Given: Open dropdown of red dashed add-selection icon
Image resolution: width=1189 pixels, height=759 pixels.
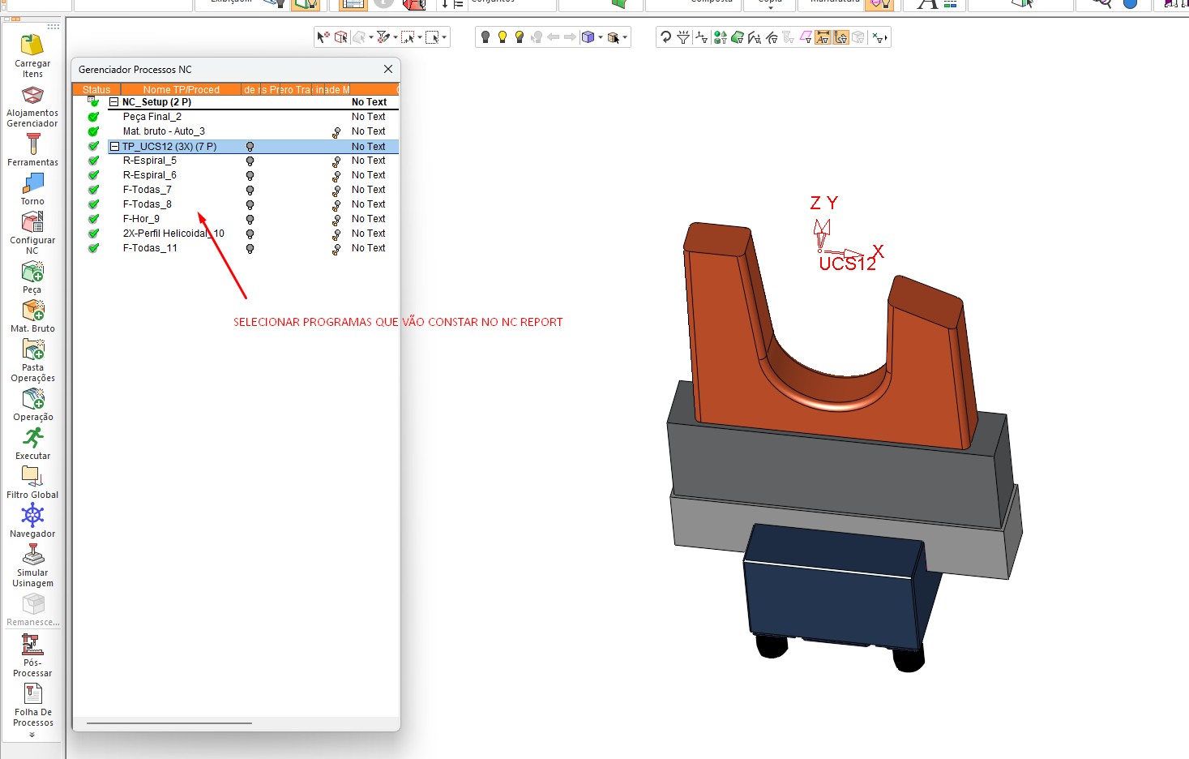Looking at the screenshot, I should click(420, 37).
